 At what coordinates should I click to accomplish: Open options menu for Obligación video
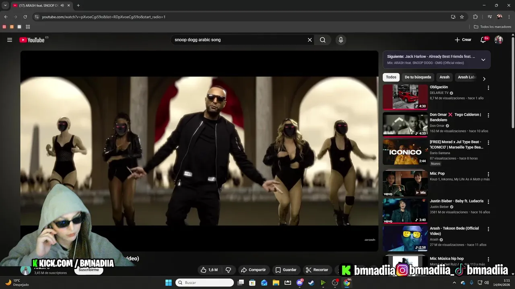click(x=488, y=88)
